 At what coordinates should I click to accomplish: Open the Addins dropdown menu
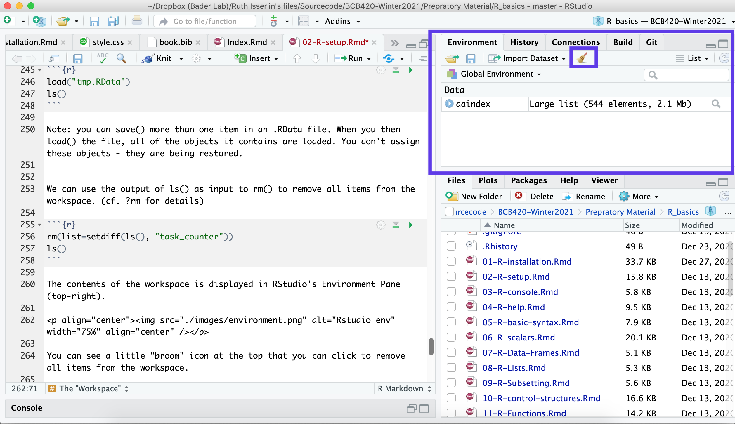pos(342,21)
